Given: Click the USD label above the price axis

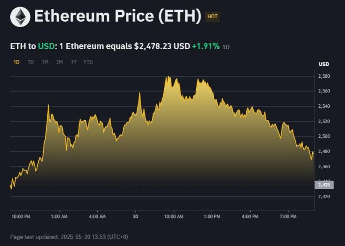Looking at the screenshot, I should 324,64.
